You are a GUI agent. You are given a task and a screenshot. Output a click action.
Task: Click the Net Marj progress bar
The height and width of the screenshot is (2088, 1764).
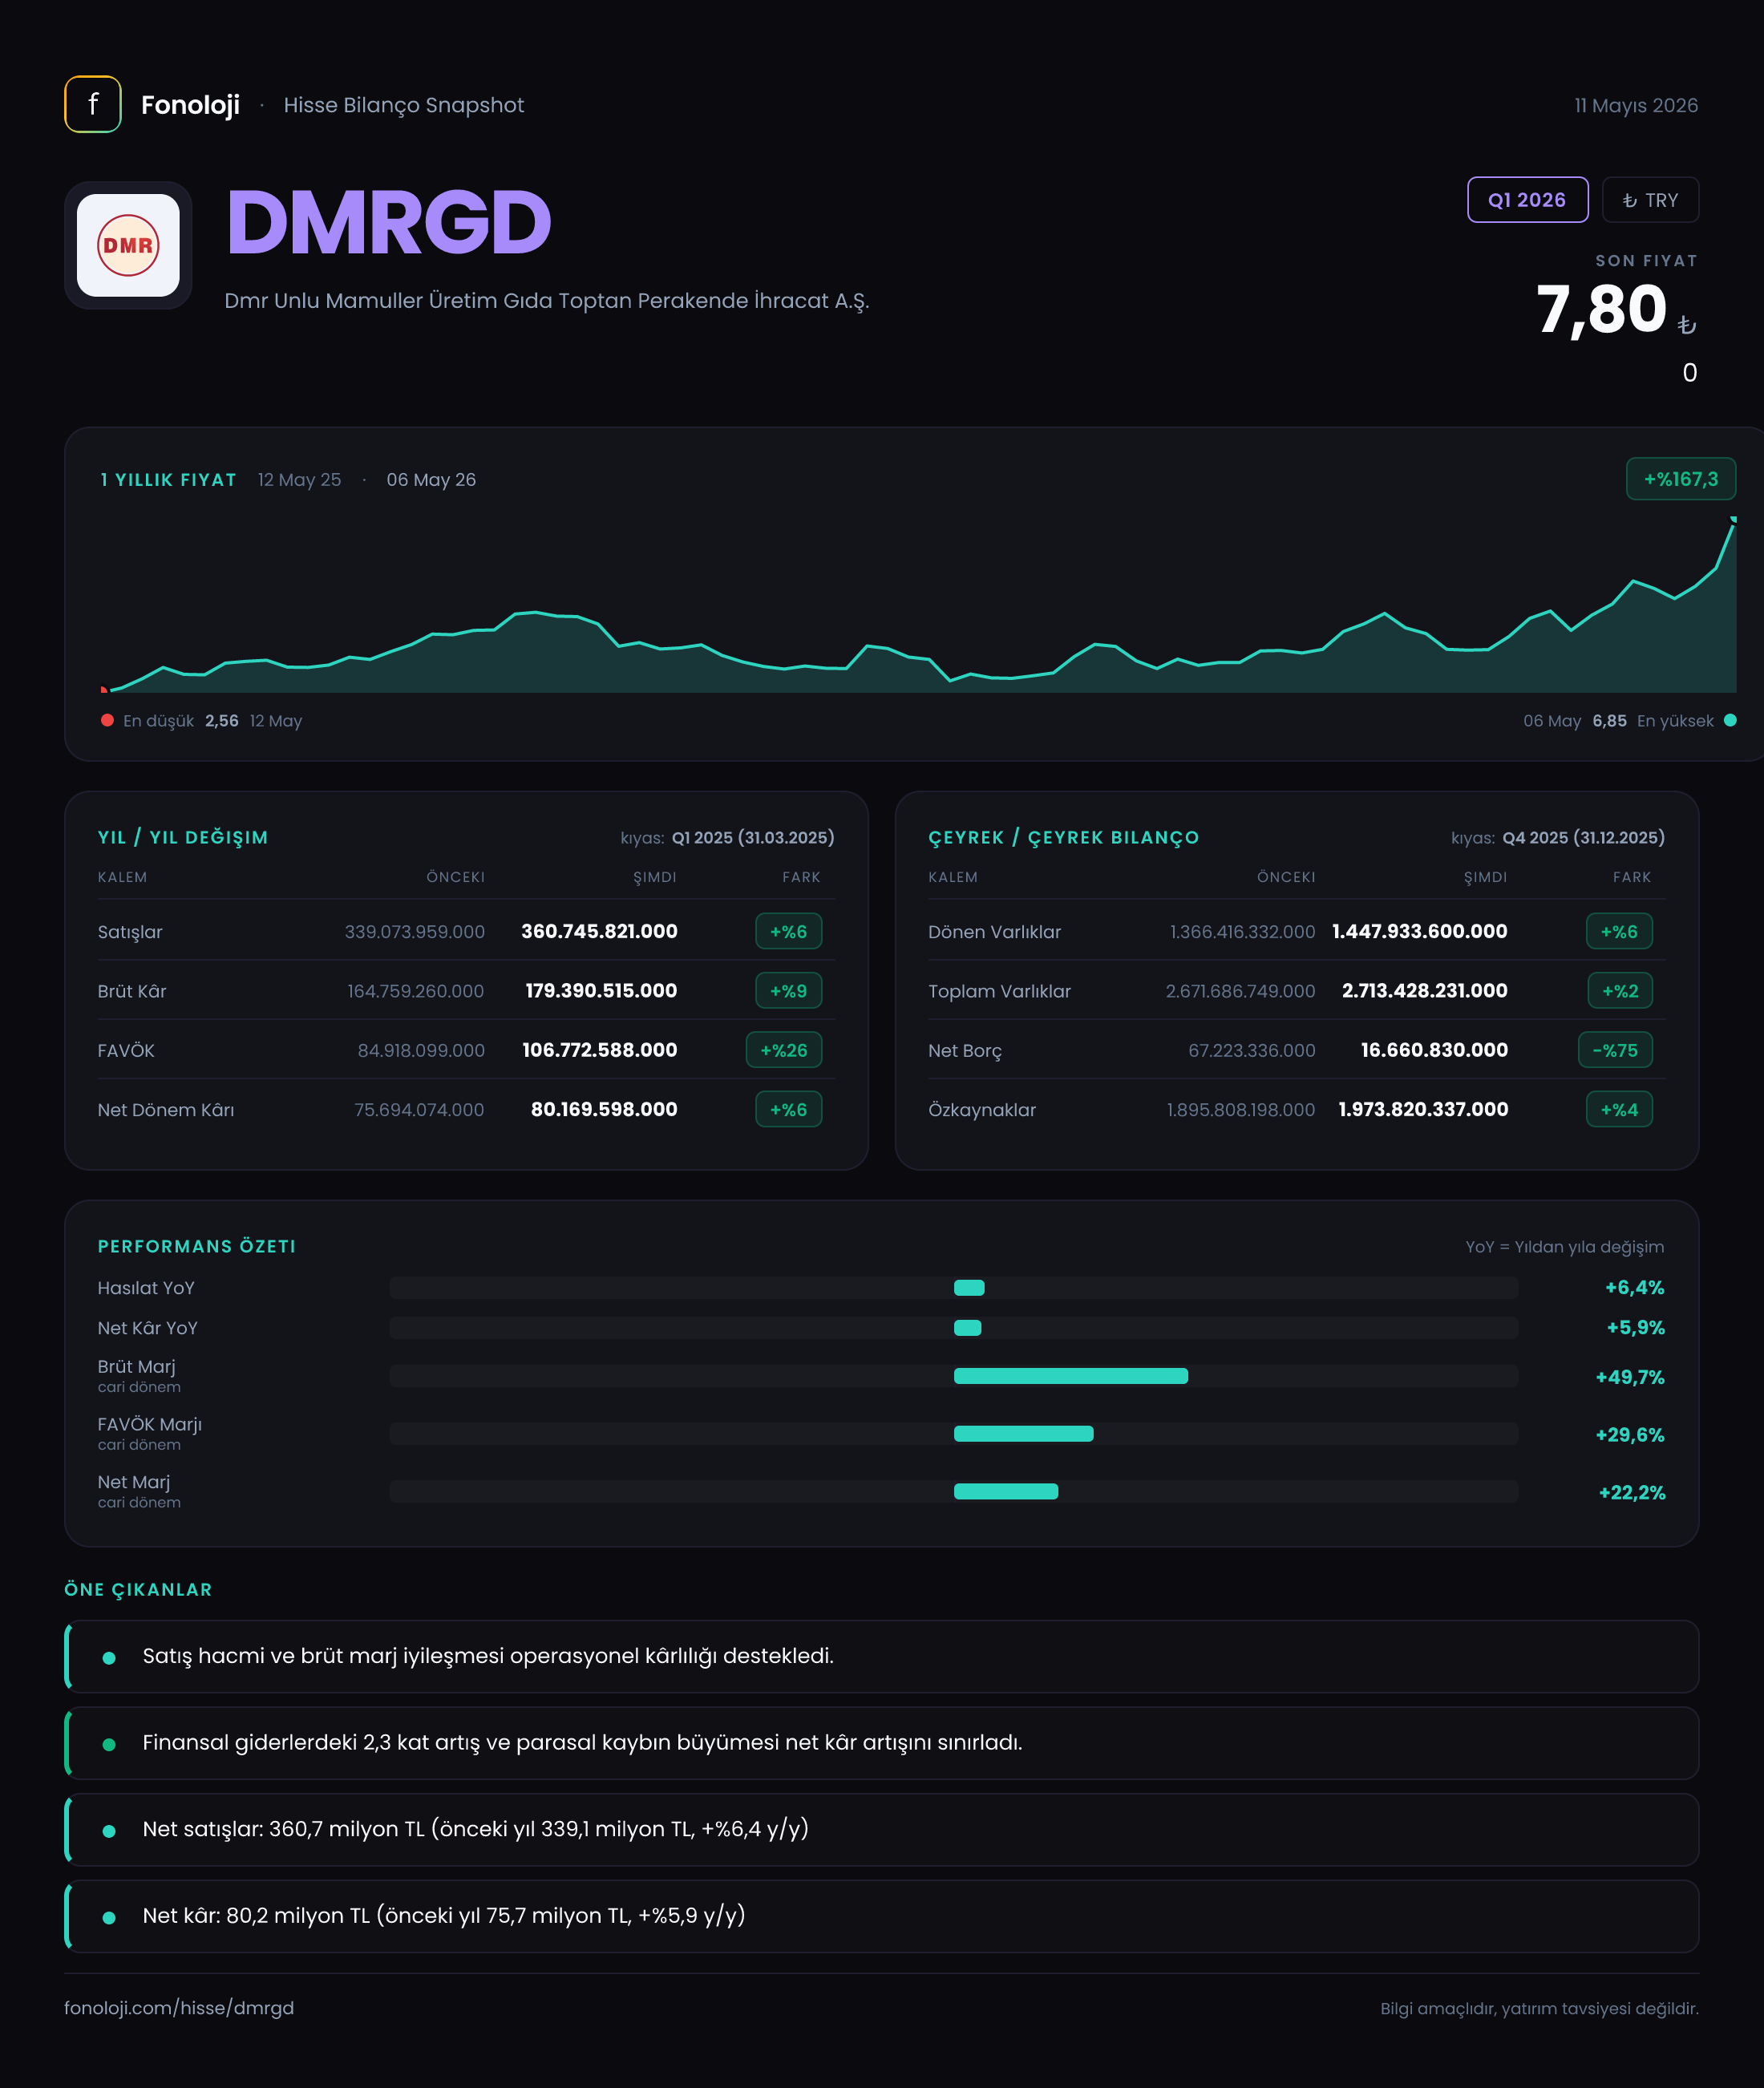[x=954, y=1492]
